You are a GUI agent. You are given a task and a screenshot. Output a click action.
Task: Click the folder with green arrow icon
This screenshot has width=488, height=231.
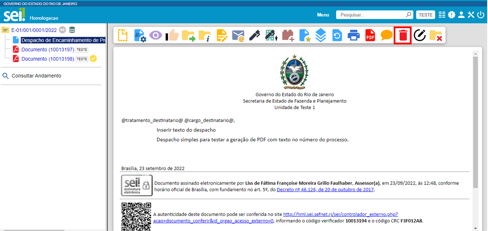[x=188, y=36]
